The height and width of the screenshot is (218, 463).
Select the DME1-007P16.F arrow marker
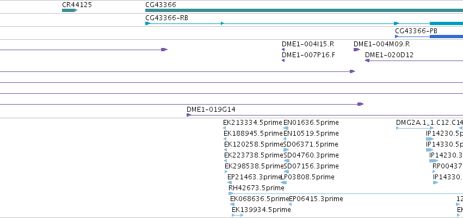pyautogui.click(x=283, y=60)
